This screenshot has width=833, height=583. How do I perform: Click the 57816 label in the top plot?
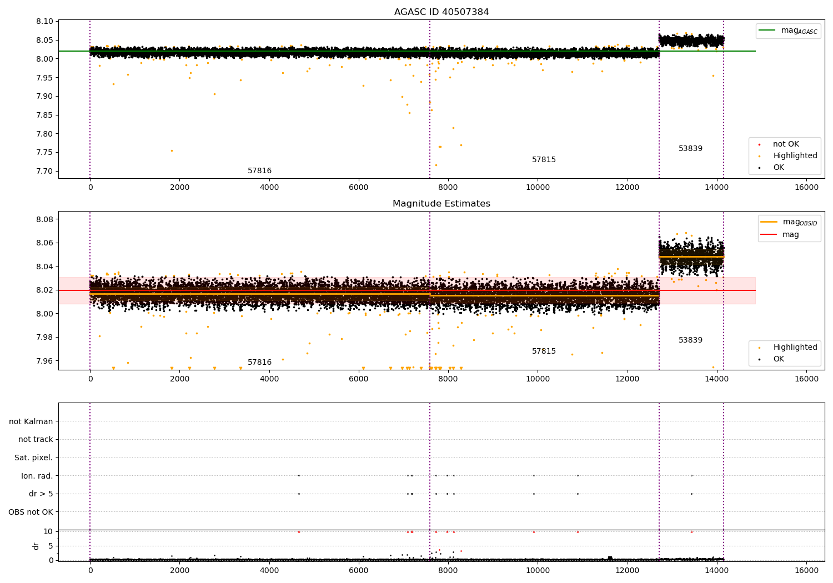pos(259,171)
